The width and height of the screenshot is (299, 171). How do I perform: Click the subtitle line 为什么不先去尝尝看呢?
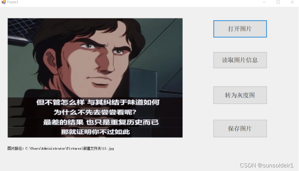pyautogui.click(x=95, y=112)
